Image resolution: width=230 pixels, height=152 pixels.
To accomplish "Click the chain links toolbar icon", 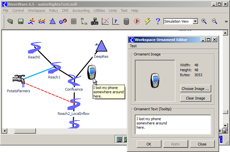I will pos(63,21).
